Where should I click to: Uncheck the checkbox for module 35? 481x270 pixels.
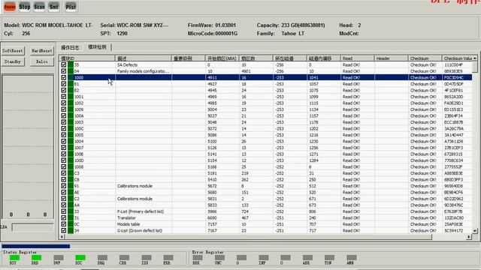(x=63, y=65)
